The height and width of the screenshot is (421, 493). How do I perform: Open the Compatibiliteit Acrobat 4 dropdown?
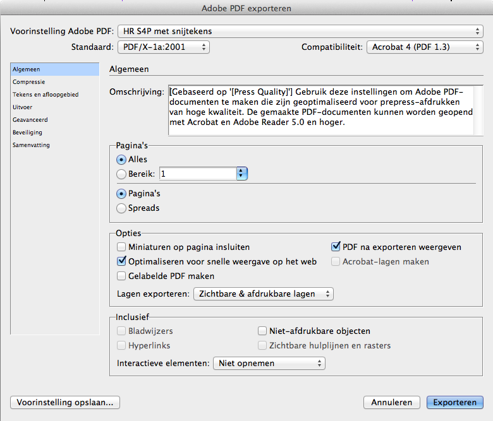click(x=425, y=47)
